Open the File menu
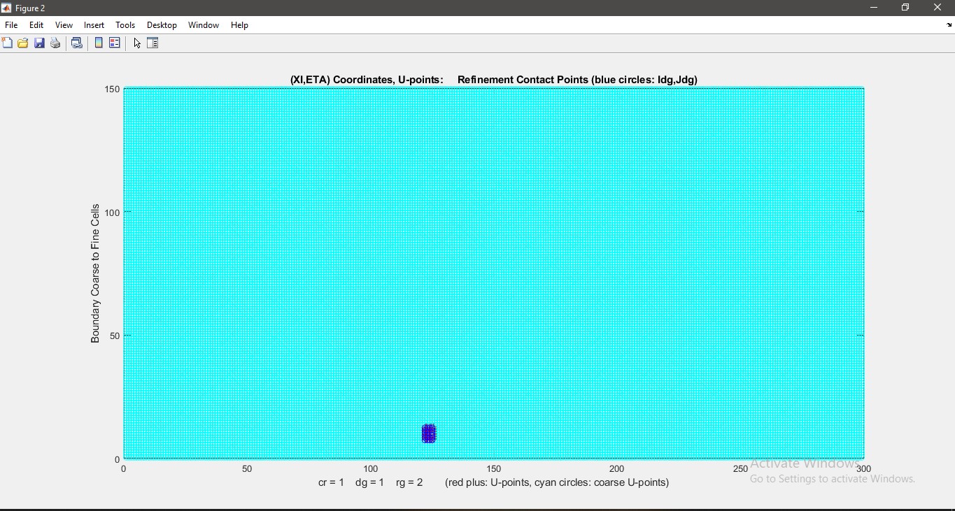Image resolution: width=955 pixels, height=511 pixels. 11,25
